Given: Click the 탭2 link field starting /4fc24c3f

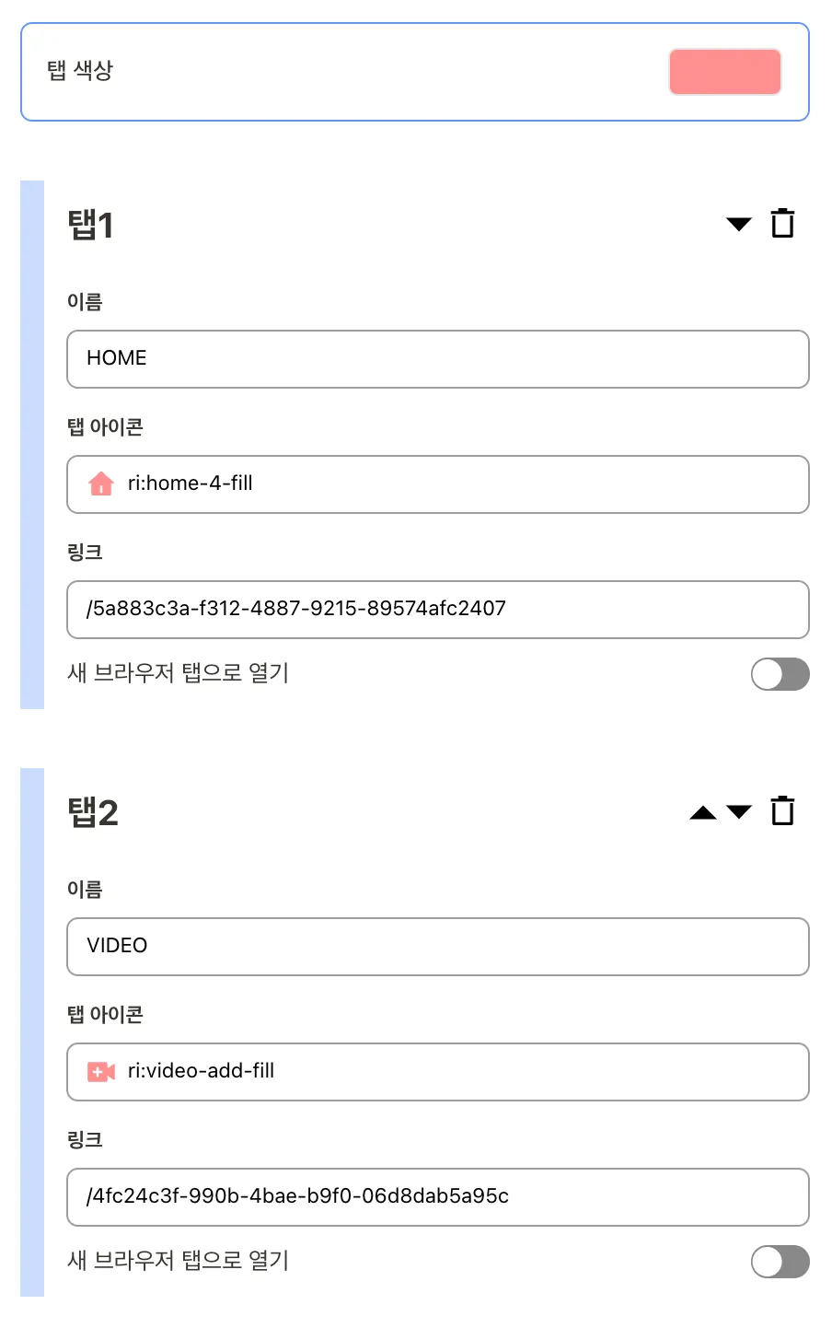Looking at the screenshot, I should coord(437,1196).
